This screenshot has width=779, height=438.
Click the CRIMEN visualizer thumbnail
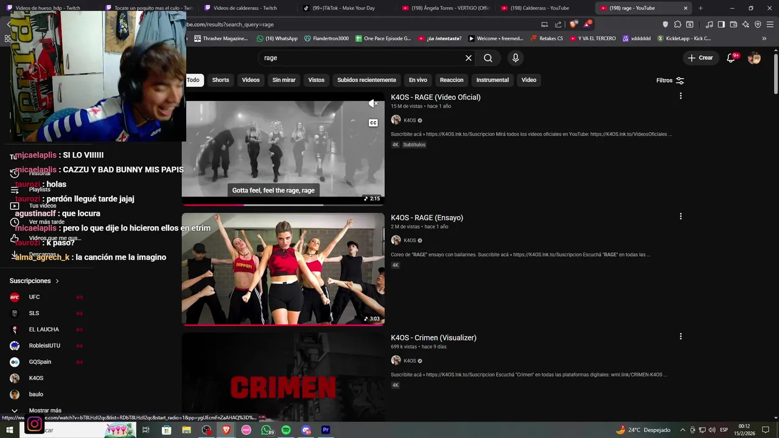pos(283,377)
